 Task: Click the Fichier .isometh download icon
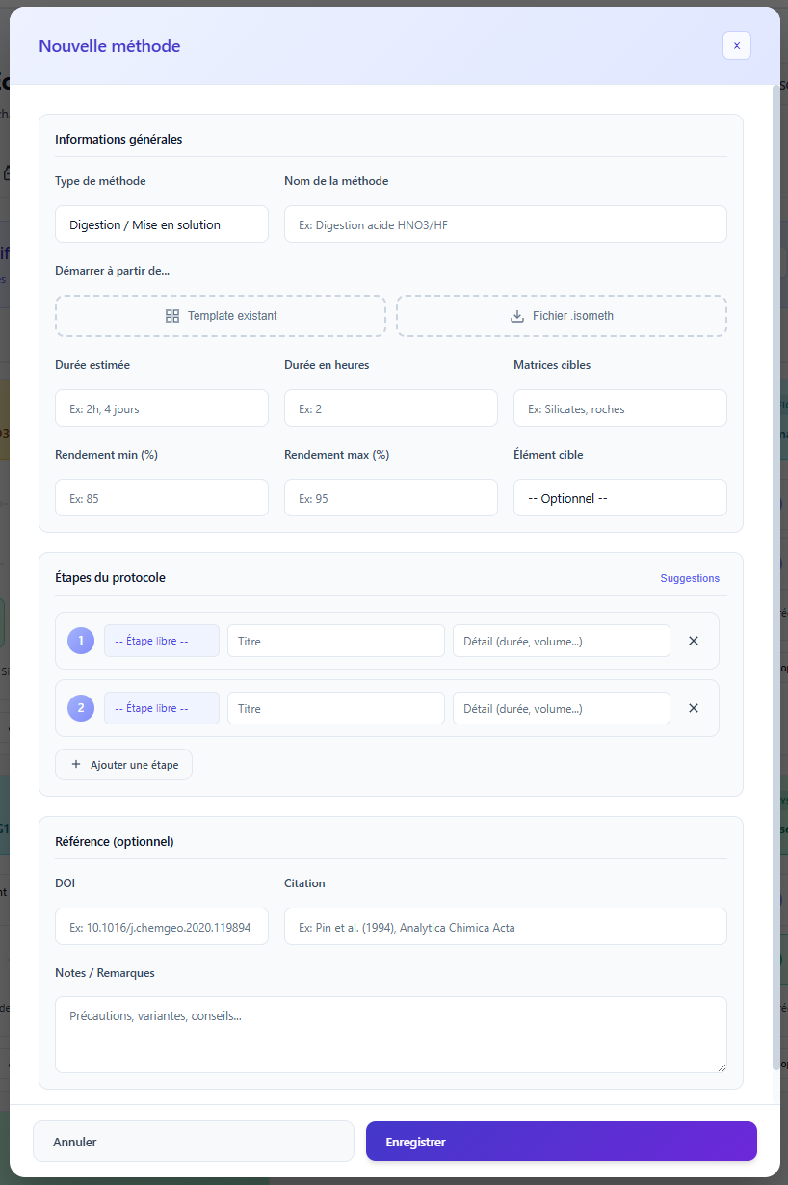[x=517, y=316]
